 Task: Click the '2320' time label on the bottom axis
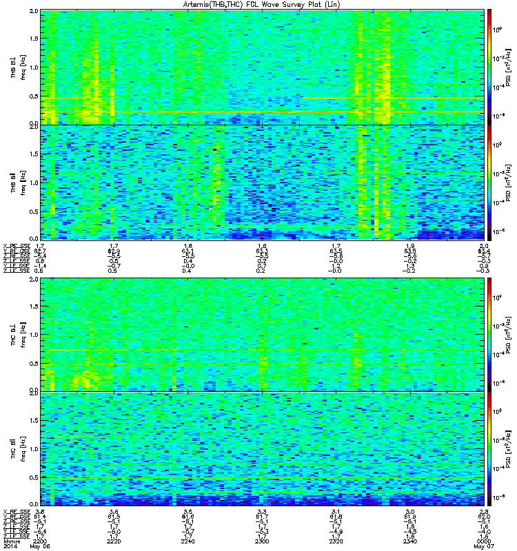(336, 541)
